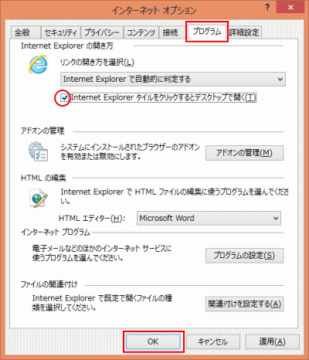Switch to the セキュリティ tab
Viewport: 309px width, 360px height.
tap(61, 32)
